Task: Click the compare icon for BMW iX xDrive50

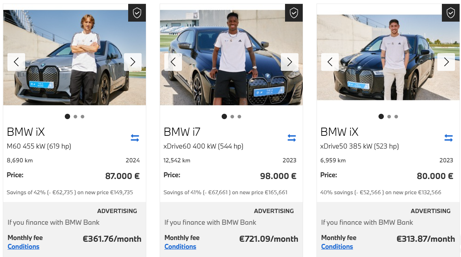Action: click(x=449, y=138)
